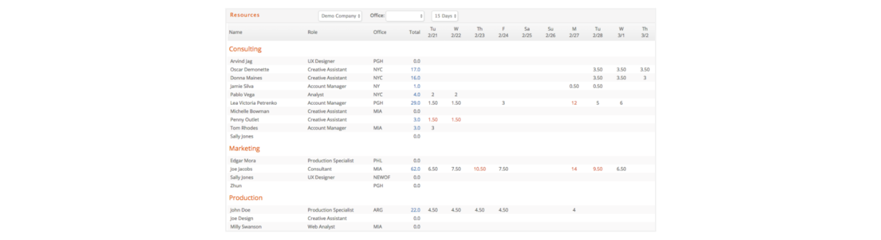
Task: Select resource Lea Victoria Petrenko
Action: [254, 103]
